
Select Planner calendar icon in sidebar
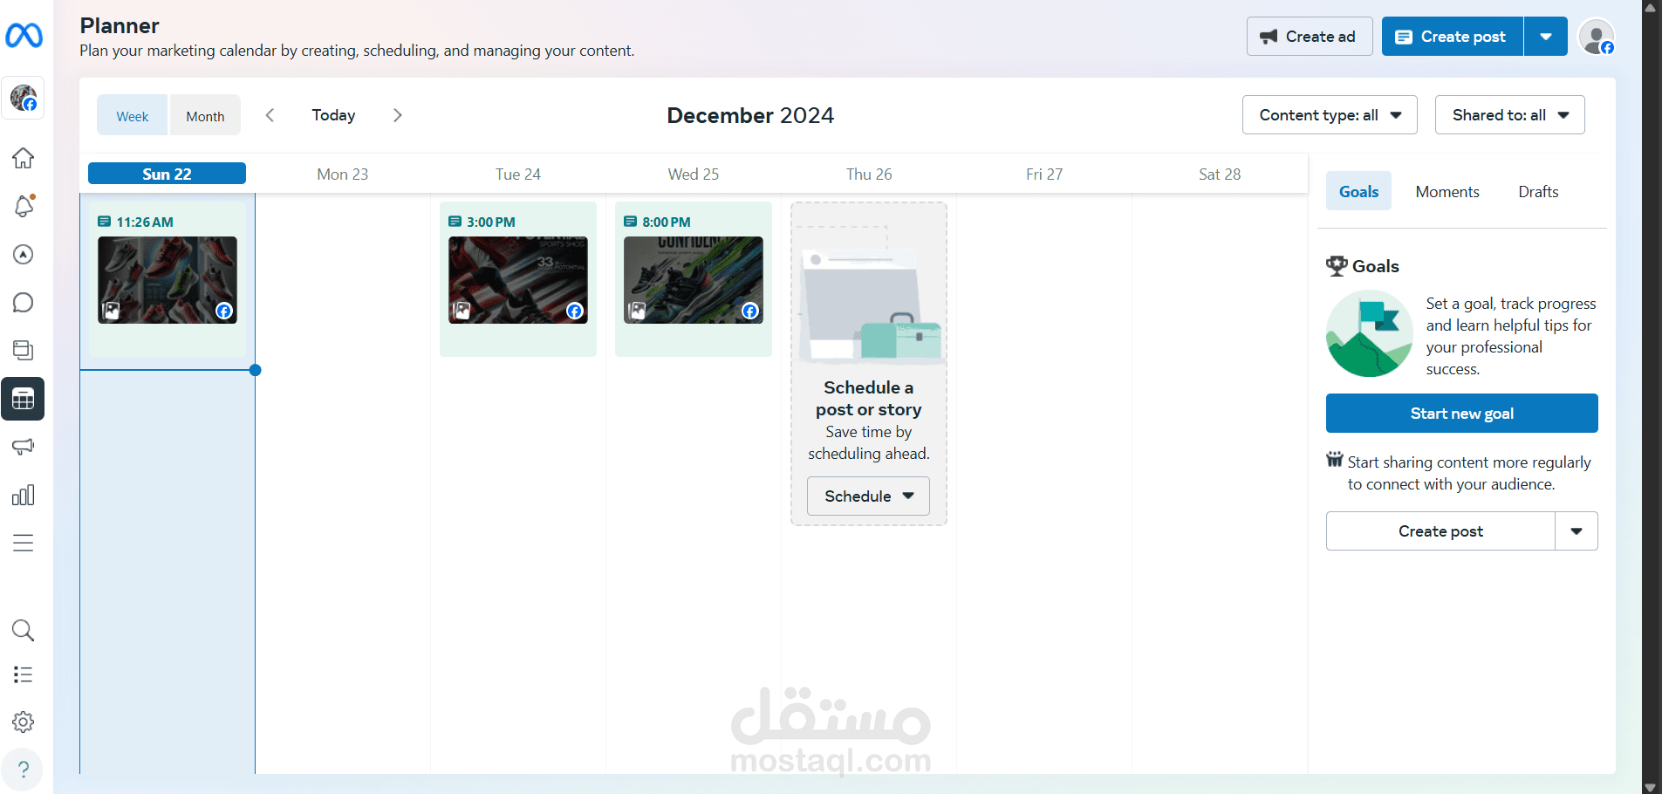(24, 400)
